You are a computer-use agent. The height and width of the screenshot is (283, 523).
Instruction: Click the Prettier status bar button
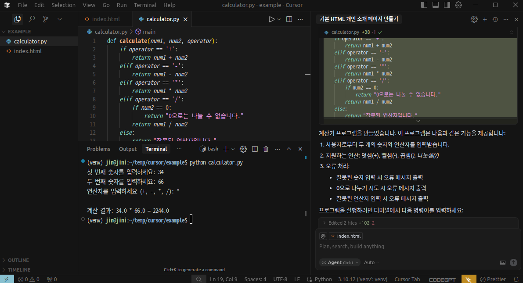click(x=493, y=279)
